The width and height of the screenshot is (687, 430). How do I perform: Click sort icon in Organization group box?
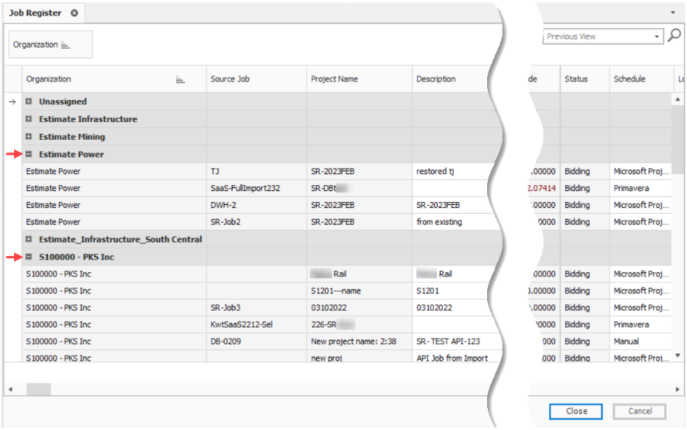tap(65, 45)
